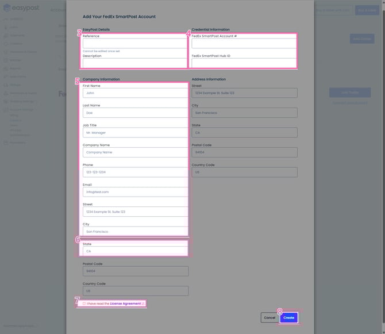Click the FedEx SmartPost Hub ID field
Screen dimensions: 385x334
pyautogui.click(x=244, y=63)
